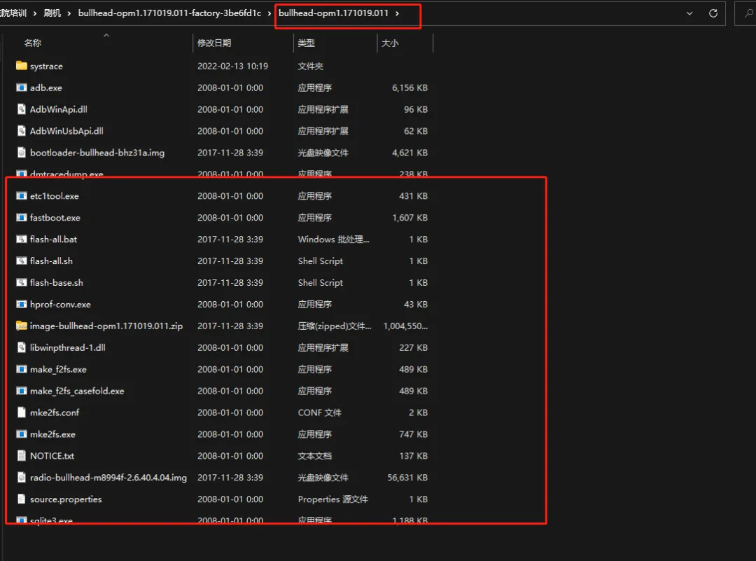Expand chevron before 刷机 breadcrumb
The image size is (756, 561).
point(35,13)
